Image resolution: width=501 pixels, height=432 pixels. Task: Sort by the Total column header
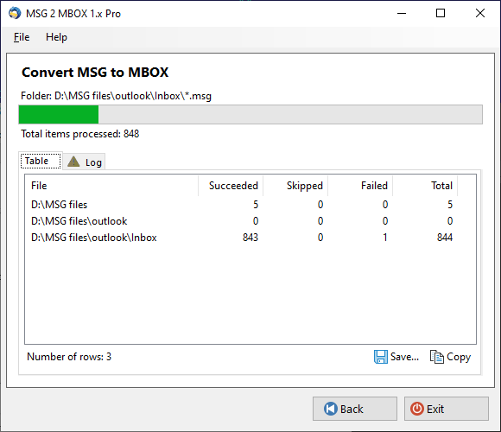pyautogui.click(x=425, y=186)
